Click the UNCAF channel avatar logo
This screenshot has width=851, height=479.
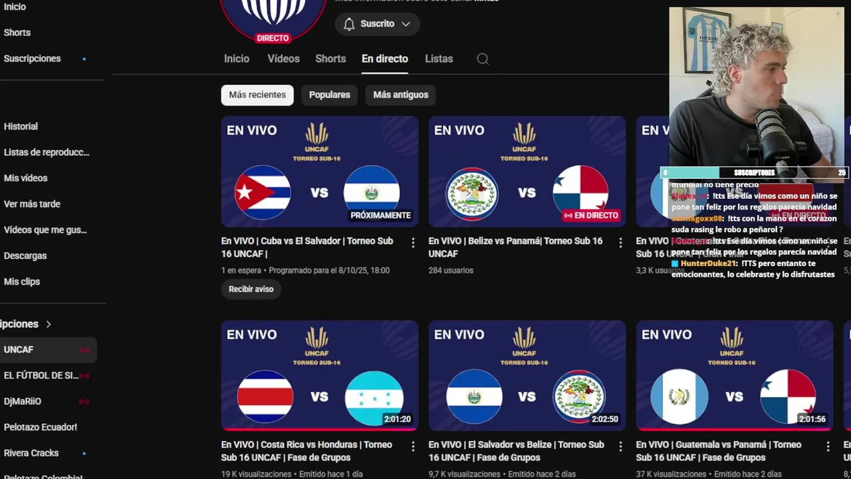(273, 20)
